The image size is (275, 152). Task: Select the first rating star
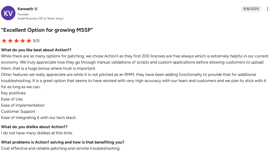pos(4,41)
